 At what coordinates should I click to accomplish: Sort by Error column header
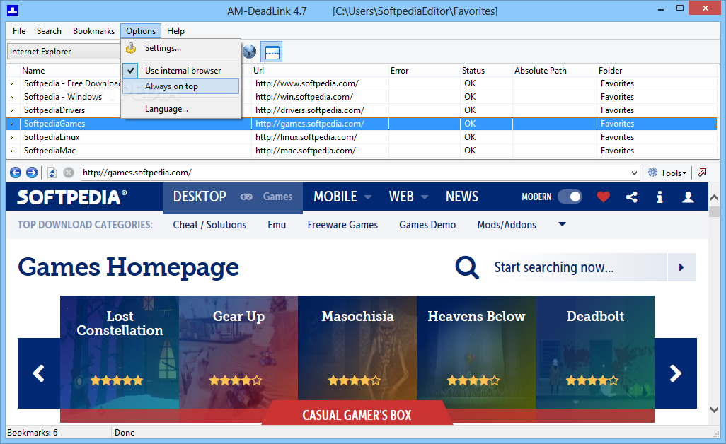424,71
